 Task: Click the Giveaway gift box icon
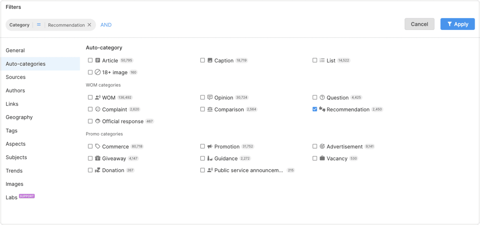pos(97,158)
